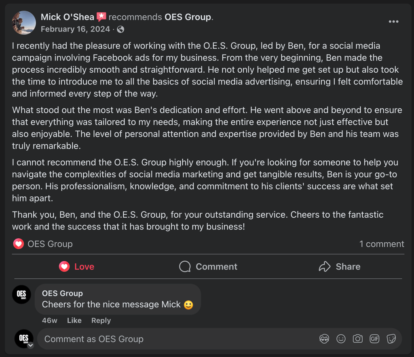Click the heart reaction icon beside OES Group
This screenshot has width=414, height=357.
coord(18,244)
